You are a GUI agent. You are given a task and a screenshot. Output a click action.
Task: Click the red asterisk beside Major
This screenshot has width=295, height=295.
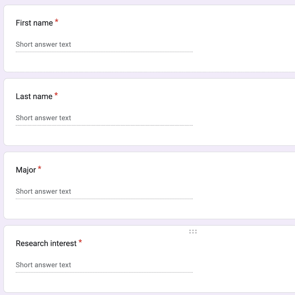click(x=40, y=168)
